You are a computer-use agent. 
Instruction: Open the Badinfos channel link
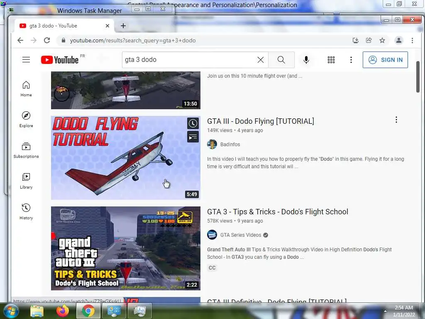pos(230,144)
